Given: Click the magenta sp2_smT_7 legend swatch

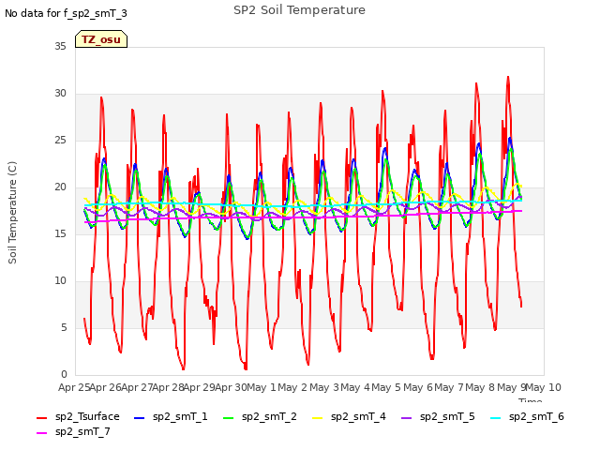Looking at the screenshot, I should pyautogui.click(x=41, y=433).
